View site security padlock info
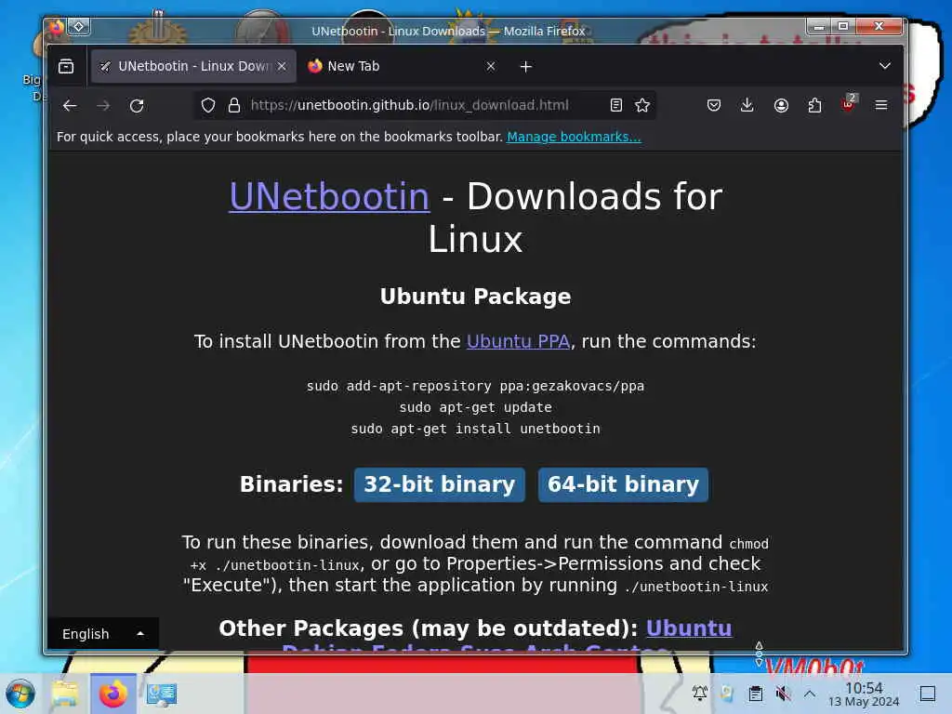The height and width of the screenshot is (714, 952). tap(233, 106)
